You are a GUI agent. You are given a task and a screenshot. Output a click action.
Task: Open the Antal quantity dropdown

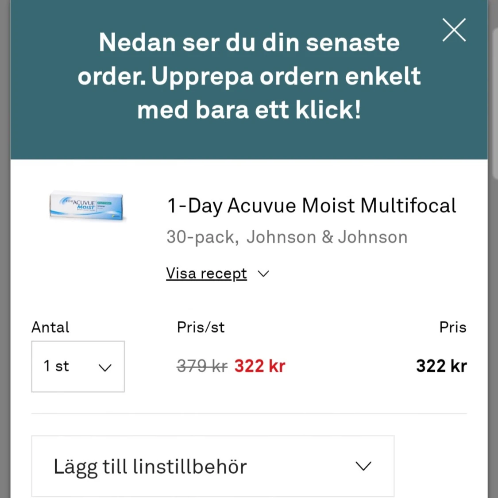click(x=78, y=367)
